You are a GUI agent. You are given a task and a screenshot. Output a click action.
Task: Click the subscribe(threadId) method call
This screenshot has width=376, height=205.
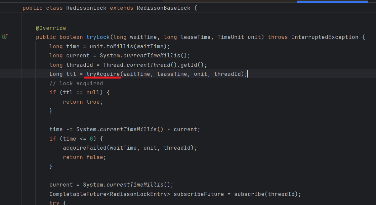point(266,194)
